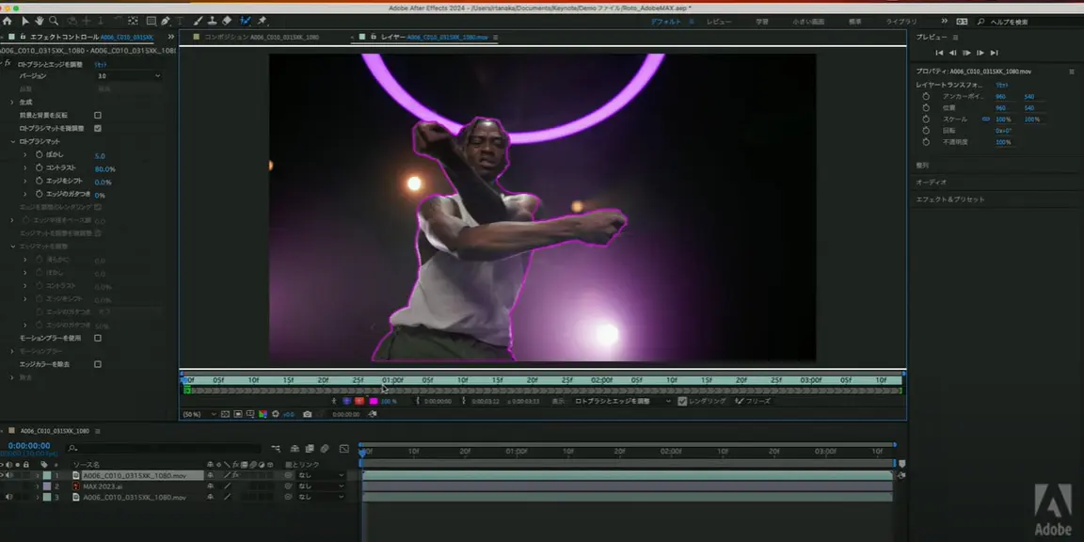The height and width of the screenshot is (542, 1084).
Task: Step forward one frame in Preview panel
Action: point(980,53)
